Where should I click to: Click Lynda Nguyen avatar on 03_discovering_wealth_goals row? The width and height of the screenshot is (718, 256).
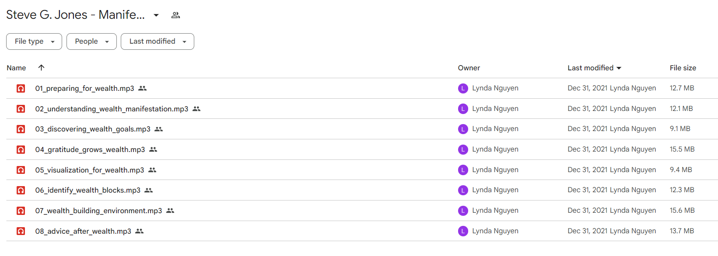(x=463, y=129)
